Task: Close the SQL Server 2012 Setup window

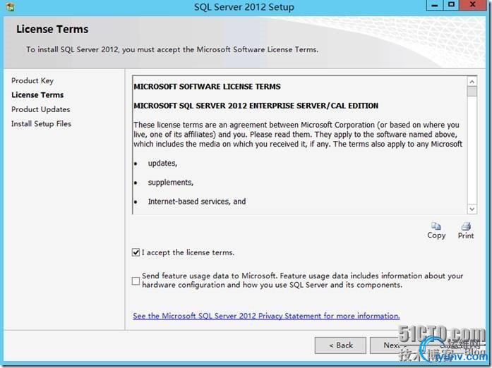Action: click(472, 6)
